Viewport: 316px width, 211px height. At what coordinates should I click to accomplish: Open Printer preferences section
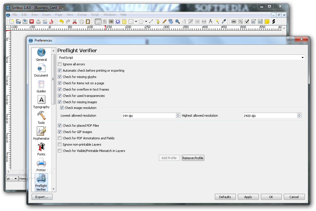pos(41,165)
